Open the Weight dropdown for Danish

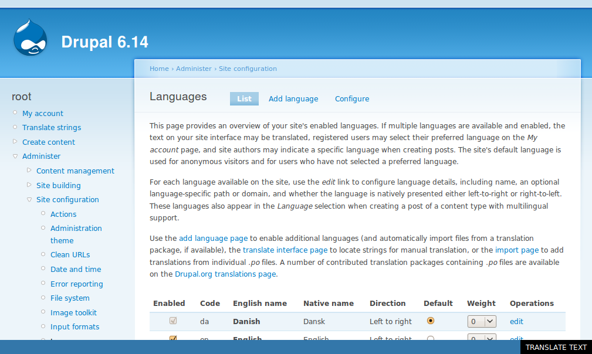click(x=482, y=321)
